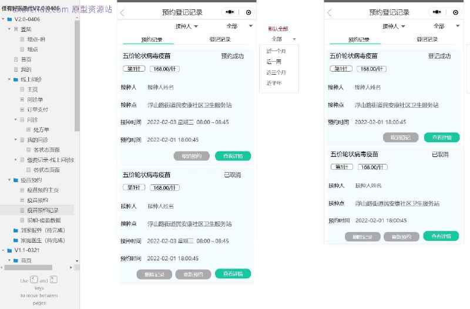
Task: Open 接种人 dropdown in left phone
Action: (x=187, y=26)
